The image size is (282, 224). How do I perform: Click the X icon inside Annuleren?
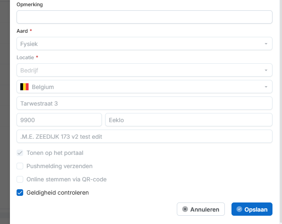tap(185, 210)
